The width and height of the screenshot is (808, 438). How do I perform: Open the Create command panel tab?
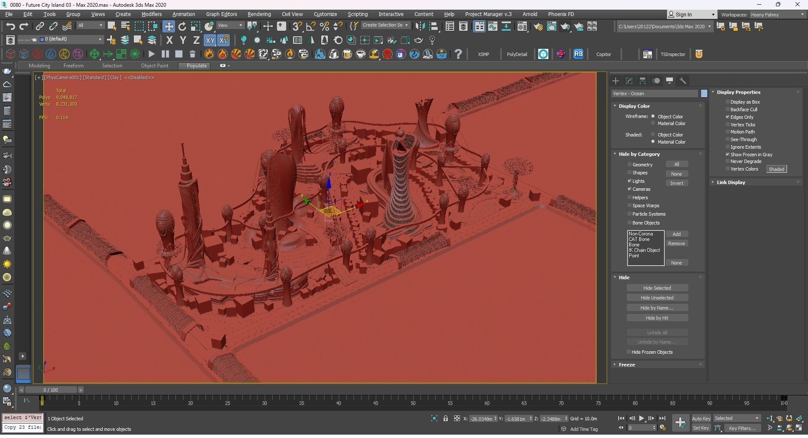[x=616, y=81]
